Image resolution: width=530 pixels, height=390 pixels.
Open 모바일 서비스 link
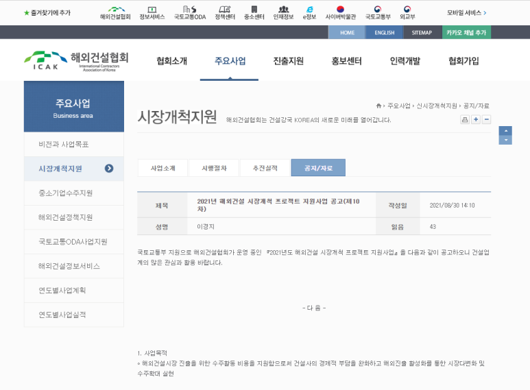click(466, 13)
